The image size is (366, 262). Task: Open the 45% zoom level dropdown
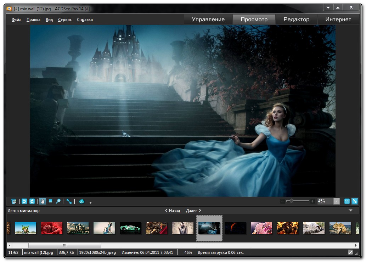337,201
